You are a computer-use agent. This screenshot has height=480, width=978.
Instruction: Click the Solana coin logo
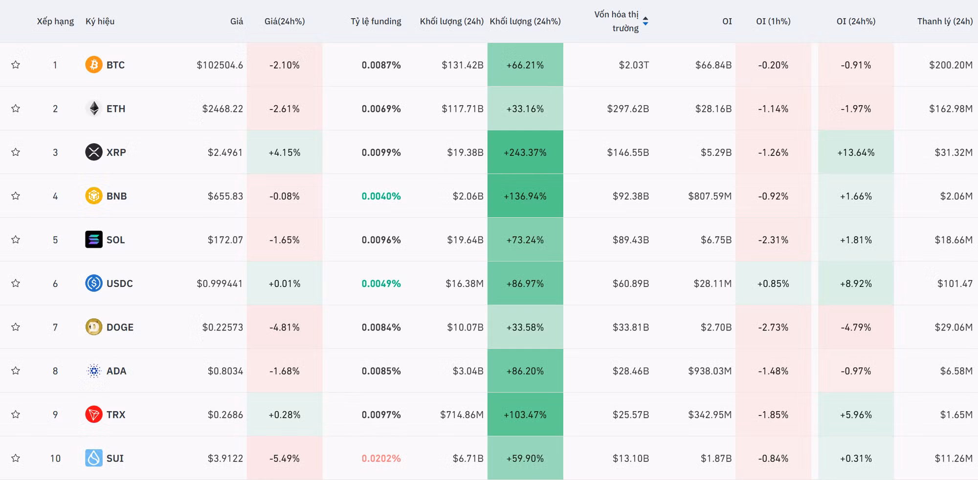click(x=94, y=240)
